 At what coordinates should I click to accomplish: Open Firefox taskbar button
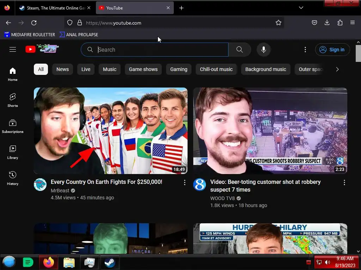[x=49, y=262]
